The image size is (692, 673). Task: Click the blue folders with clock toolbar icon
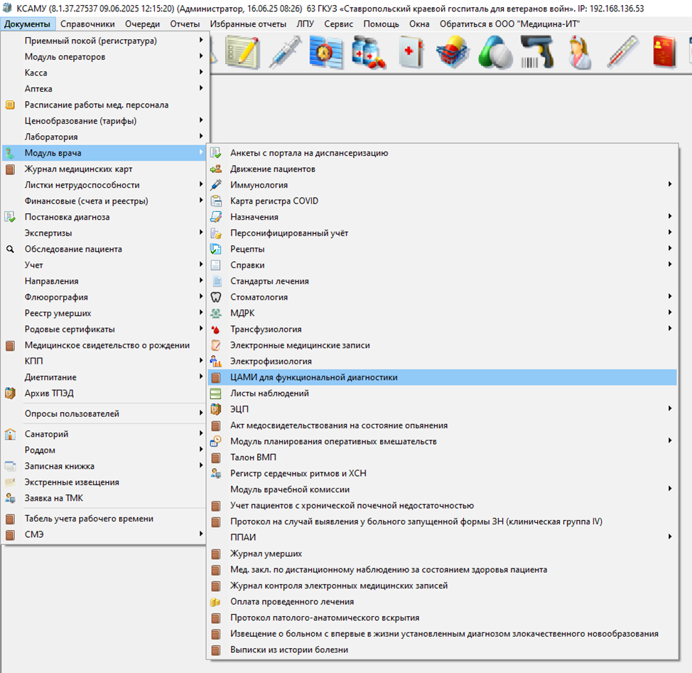coord(326,53)
